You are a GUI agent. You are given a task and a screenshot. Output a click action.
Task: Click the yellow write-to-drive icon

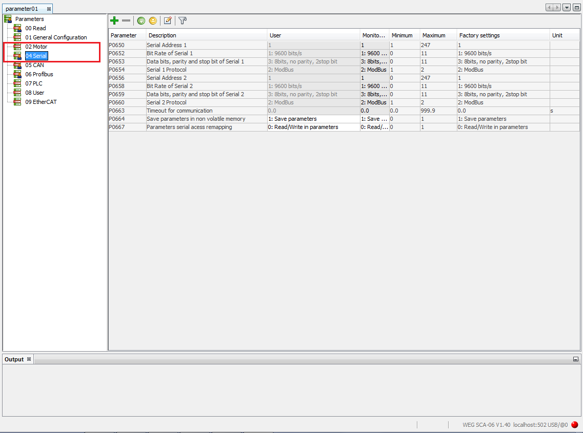coord(153,20)
